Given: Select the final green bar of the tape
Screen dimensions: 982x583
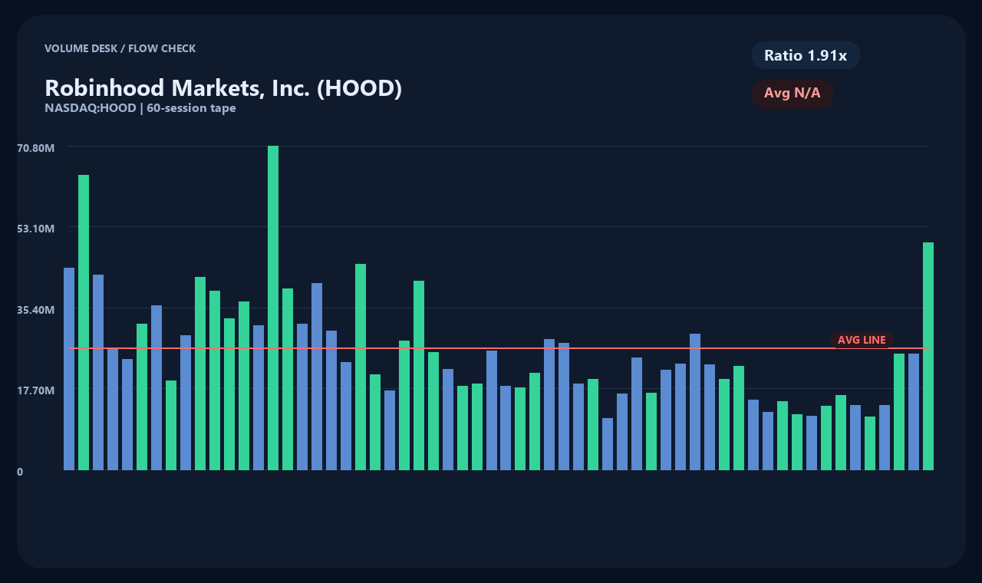Looking at the screenshot, I should click(x=928, y=356).
